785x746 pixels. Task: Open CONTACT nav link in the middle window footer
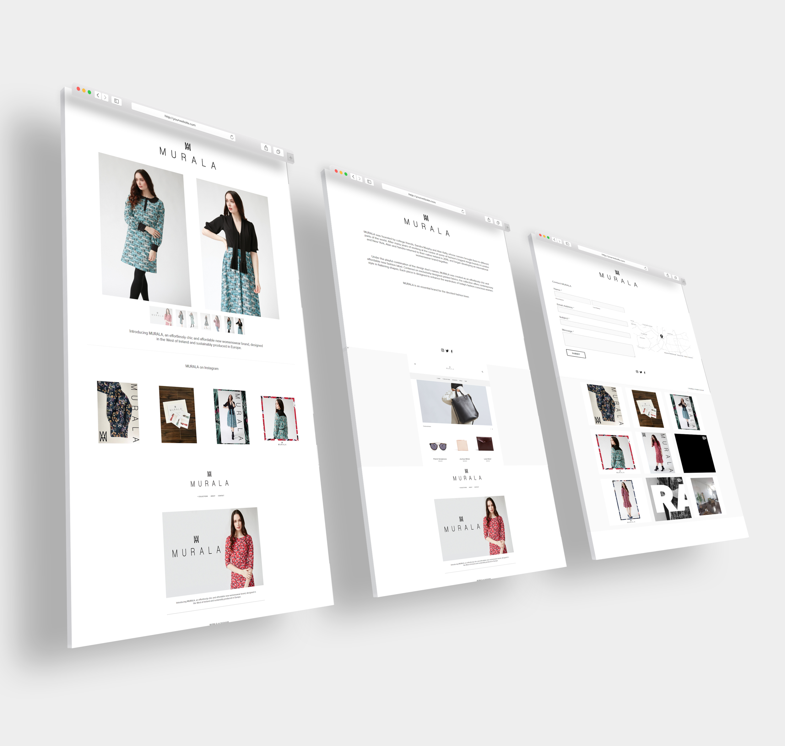(x=477, y=487)
